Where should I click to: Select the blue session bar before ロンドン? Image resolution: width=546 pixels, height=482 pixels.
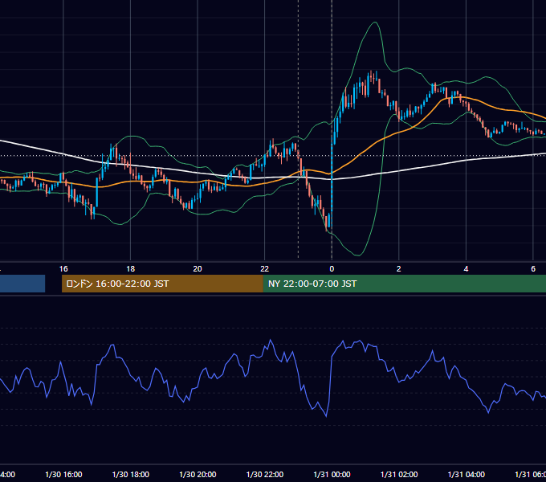22,284
